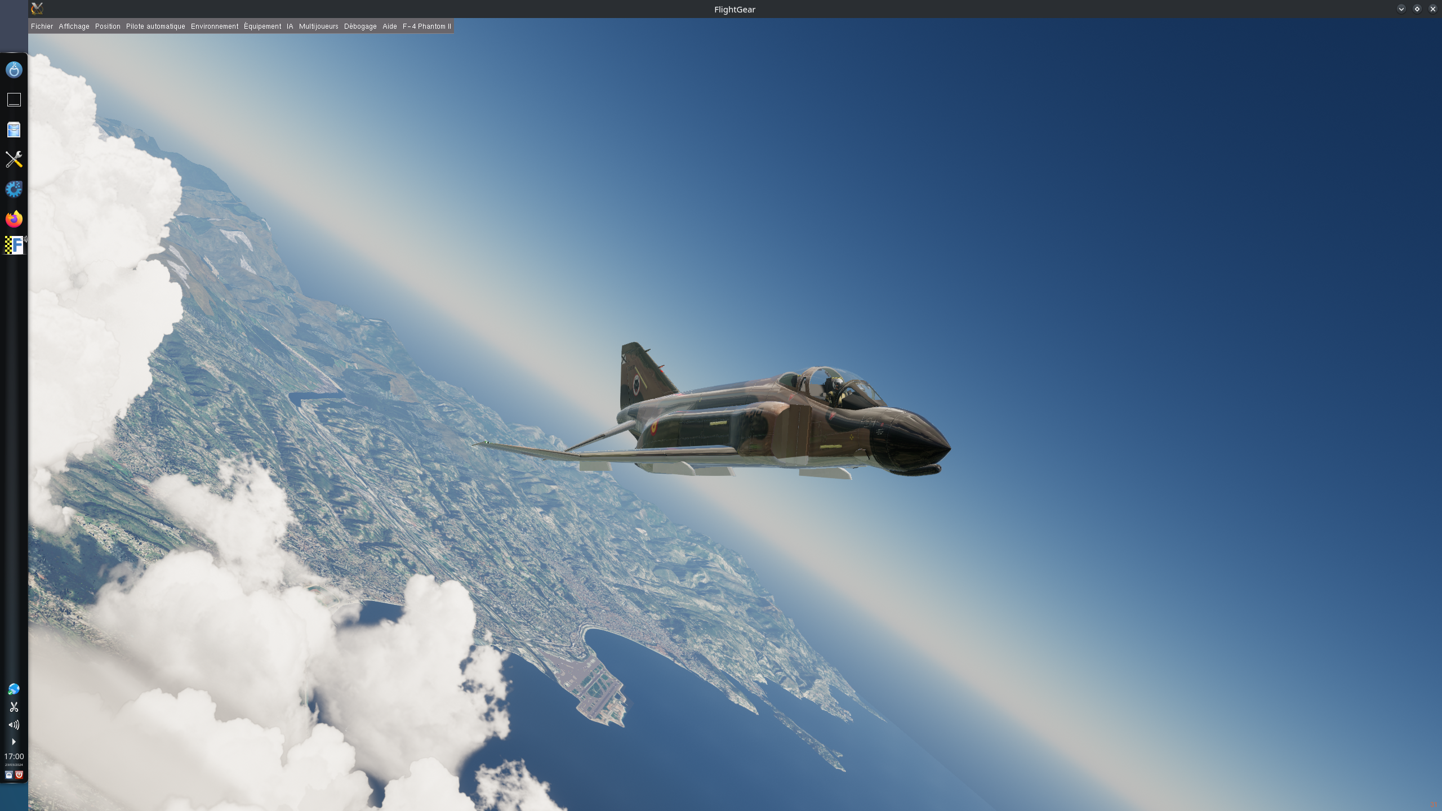Open the clipboard scissors tray icon
The height and width of the screenshot is (811, 1442).
point(14,707)
